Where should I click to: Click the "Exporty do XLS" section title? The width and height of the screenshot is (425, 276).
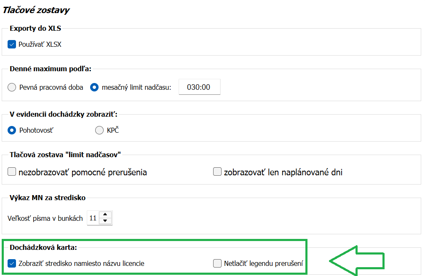[35, 28]
